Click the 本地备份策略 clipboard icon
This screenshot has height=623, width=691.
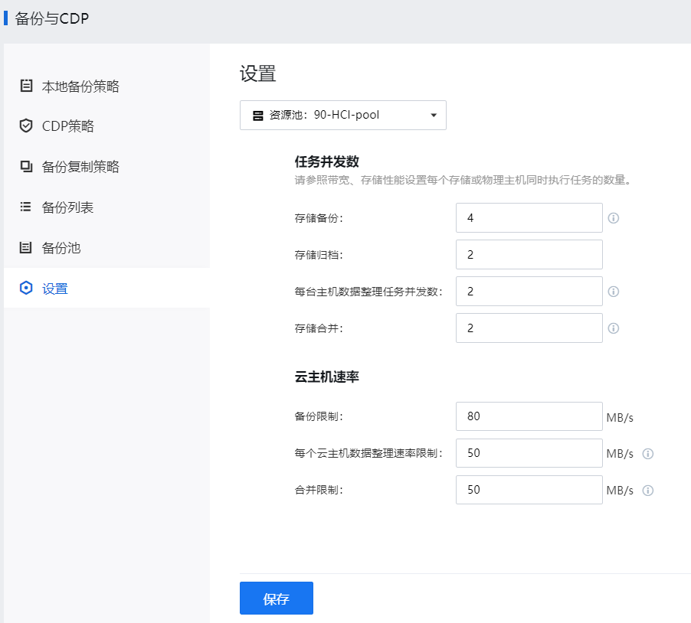(x=26, y=86)
